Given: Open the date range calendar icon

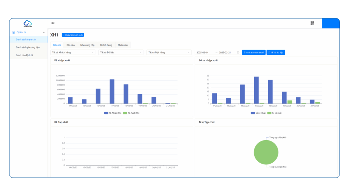Looking at the screenshot, I should coord(238,52).
